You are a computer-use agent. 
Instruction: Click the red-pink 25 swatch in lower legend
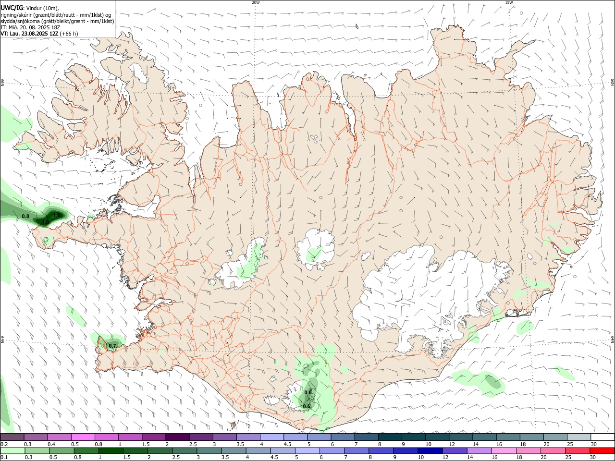[578, 450]
